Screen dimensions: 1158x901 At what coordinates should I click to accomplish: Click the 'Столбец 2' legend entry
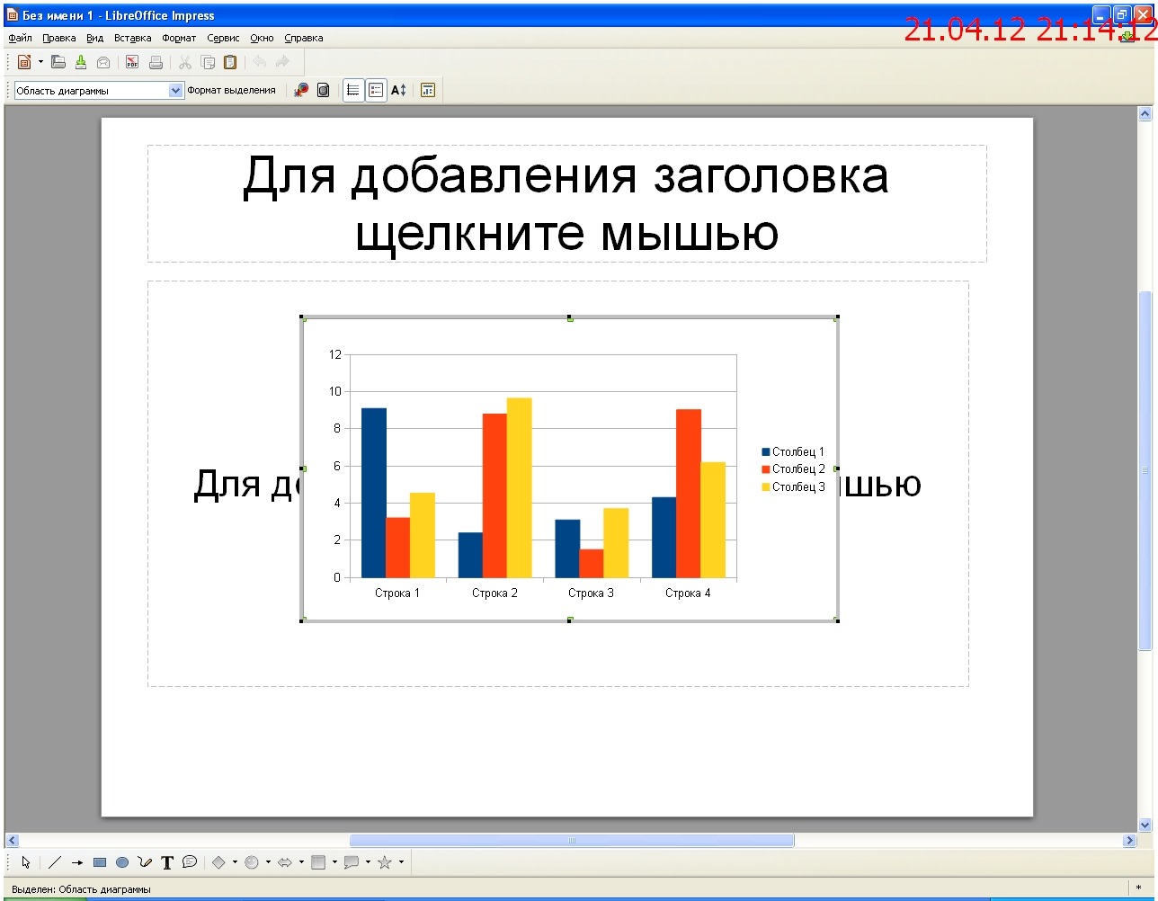(793, 469)
